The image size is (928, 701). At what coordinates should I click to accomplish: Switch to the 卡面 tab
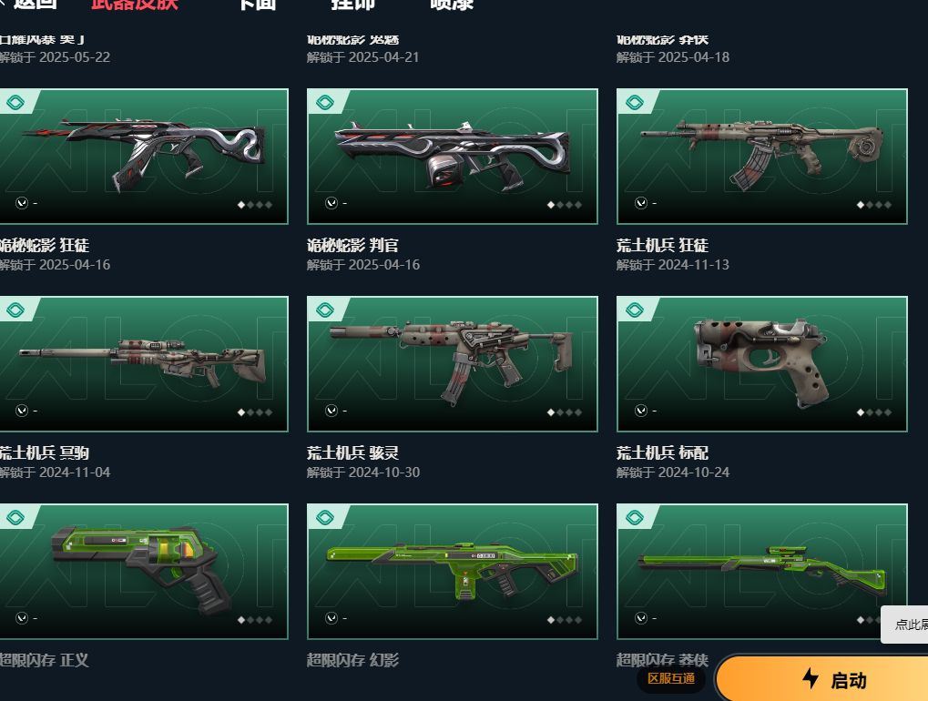[x=258, y=4]
